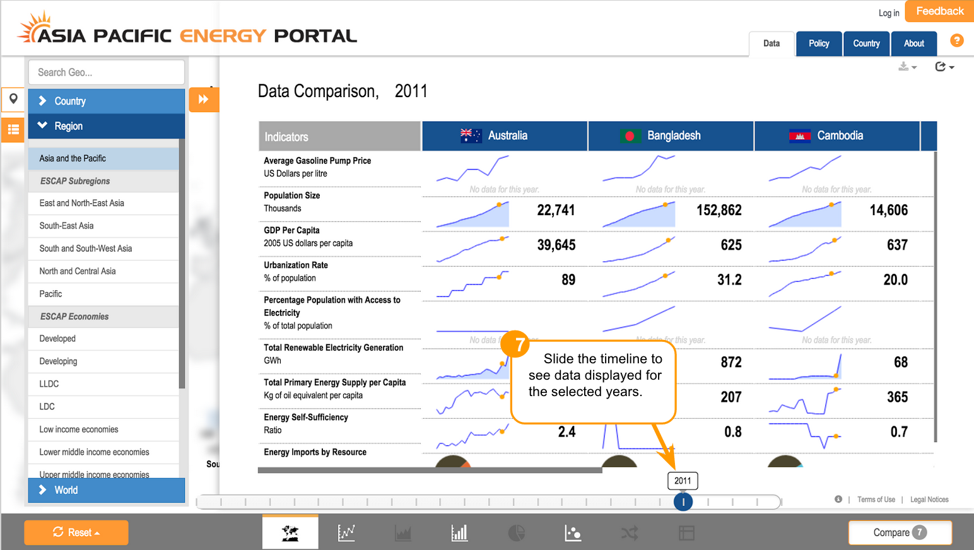Select the line chart view icon

(x=346, y=533)
